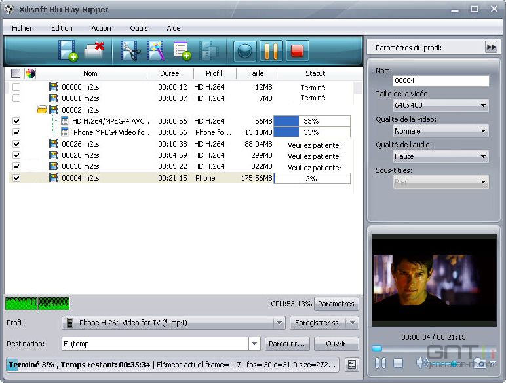Open the Edition menu
The height and width of the screenshot is (383, 506).
pyautogui.click(x=62, y=28)
